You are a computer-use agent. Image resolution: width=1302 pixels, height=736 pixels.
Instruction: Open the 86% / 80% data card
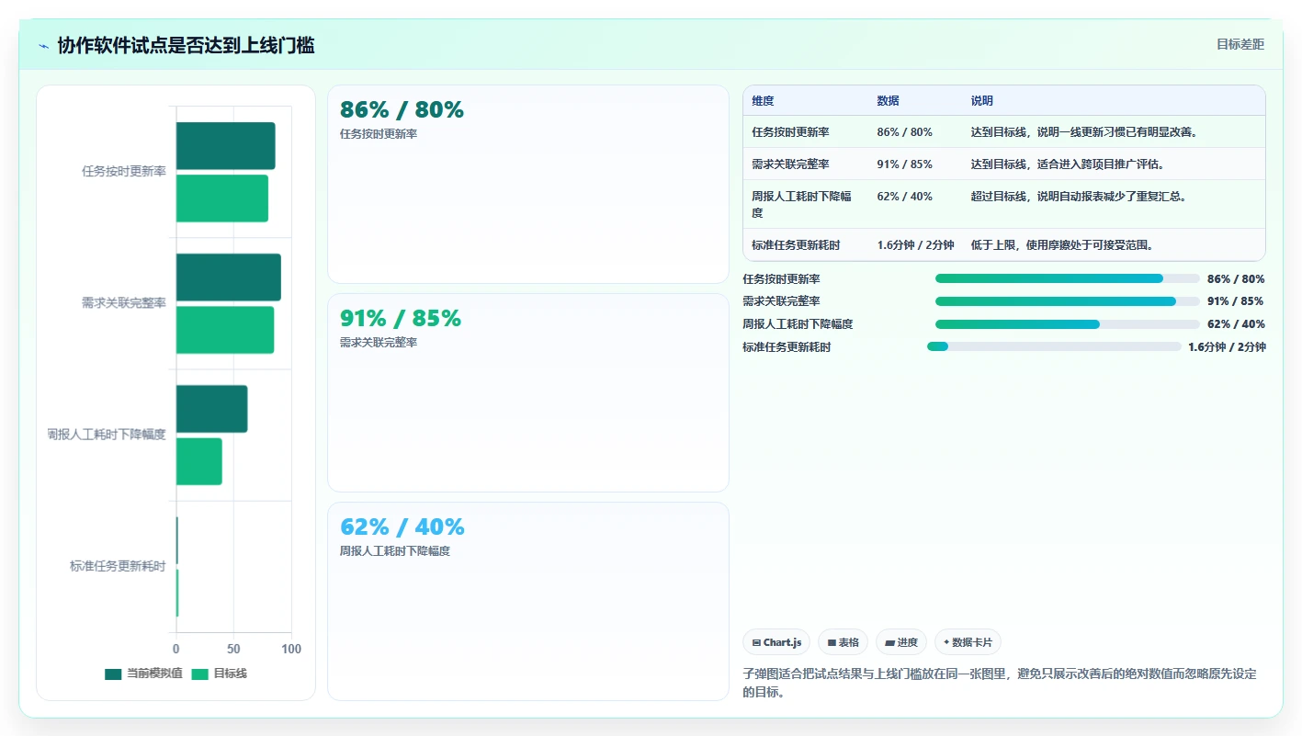528,184
